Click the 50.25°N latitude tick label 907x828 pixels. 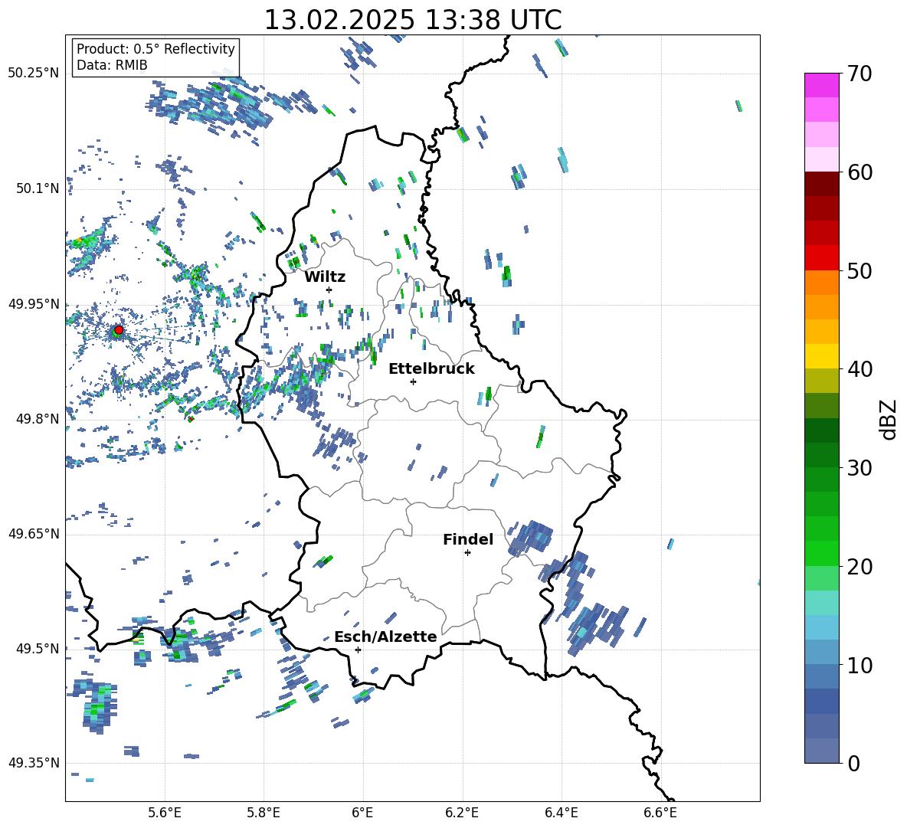[34, 74]
